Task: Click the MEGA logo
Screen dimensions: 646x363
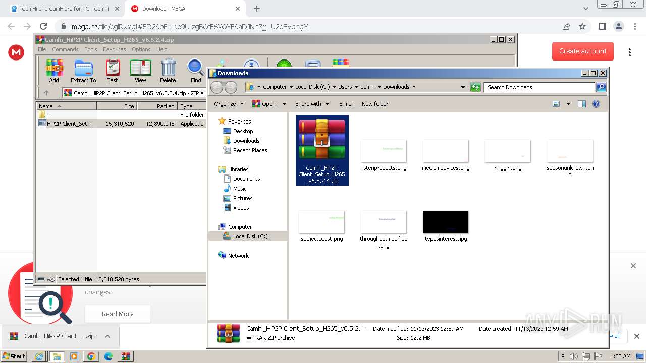Action: coord(16,52)
